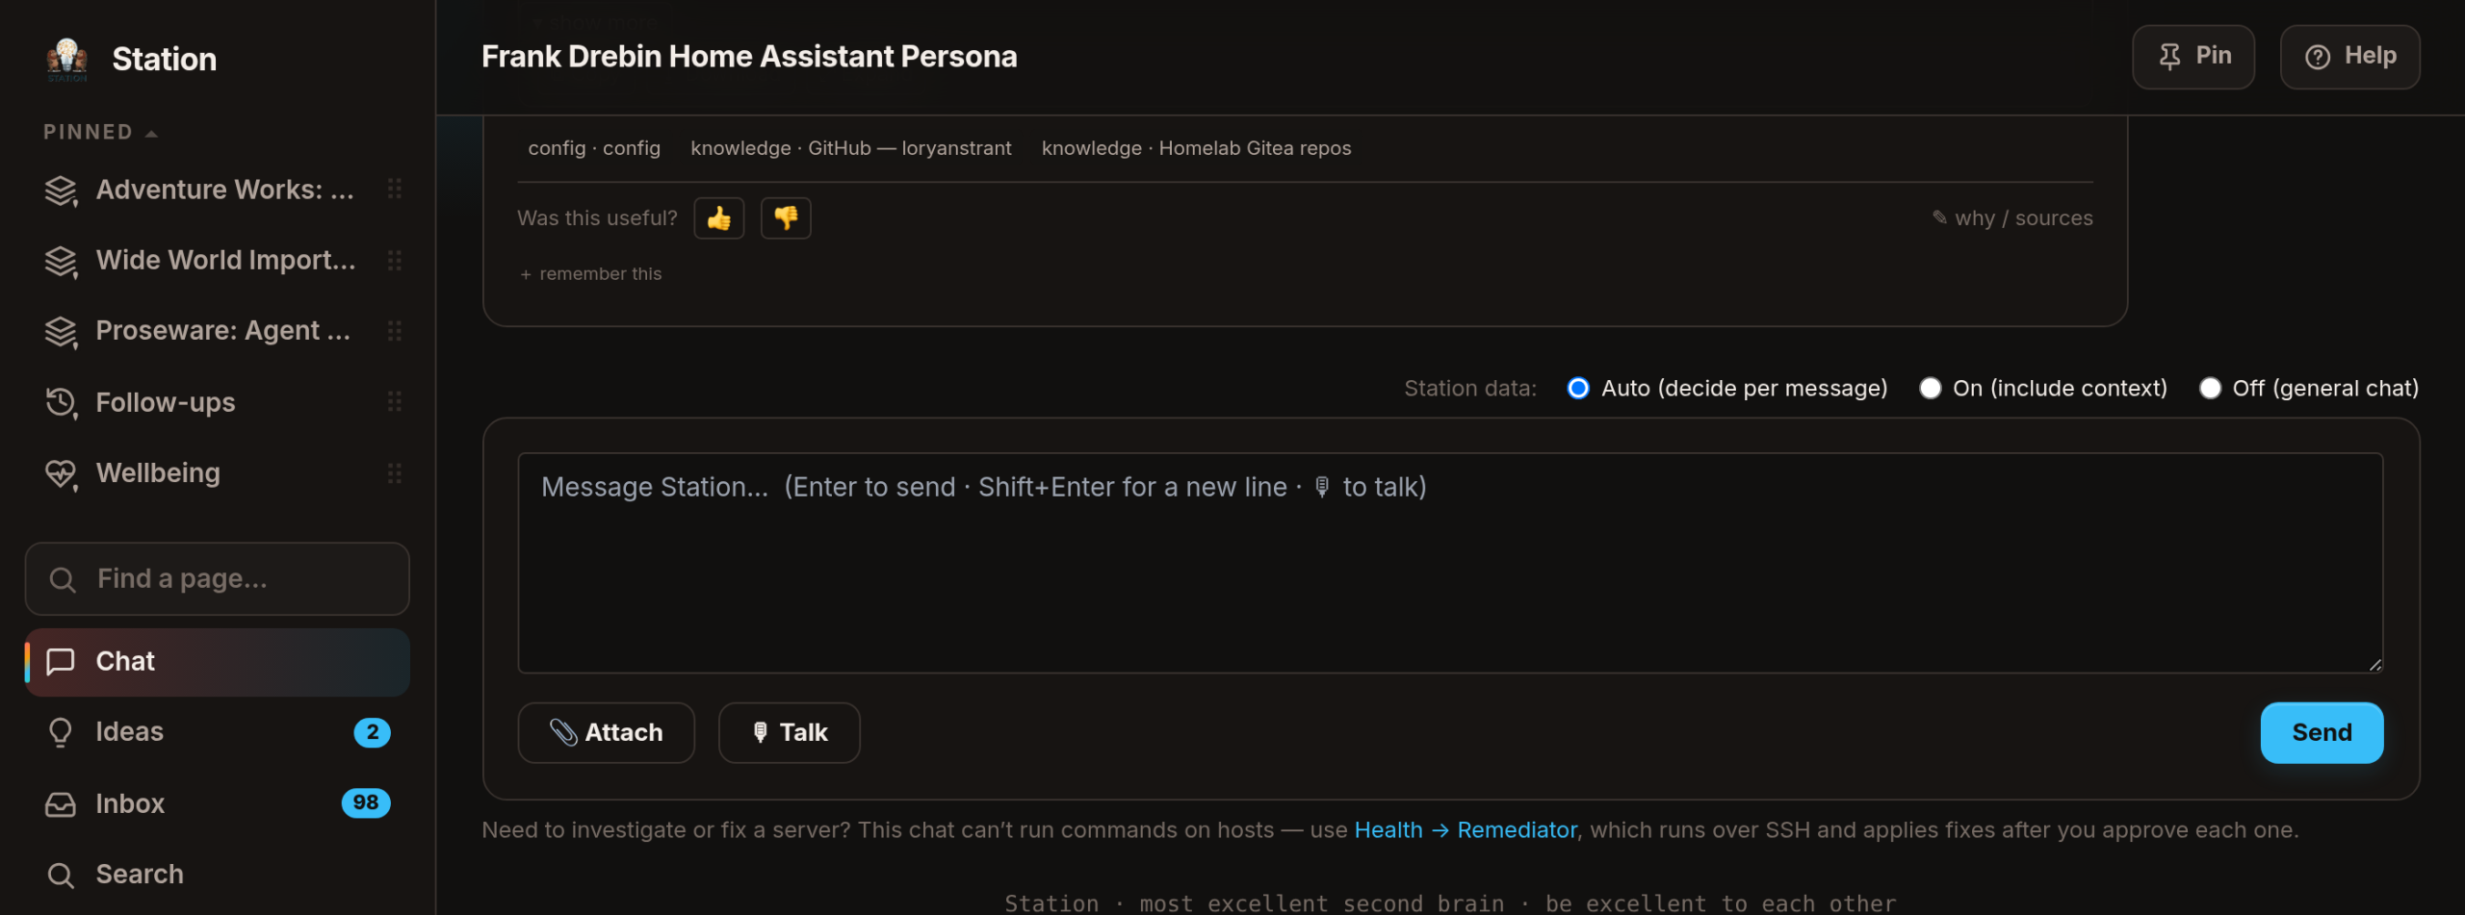Screen dimensions: 2465x915
Task: Click the Inbox tray icon
Action: [61, 804]
